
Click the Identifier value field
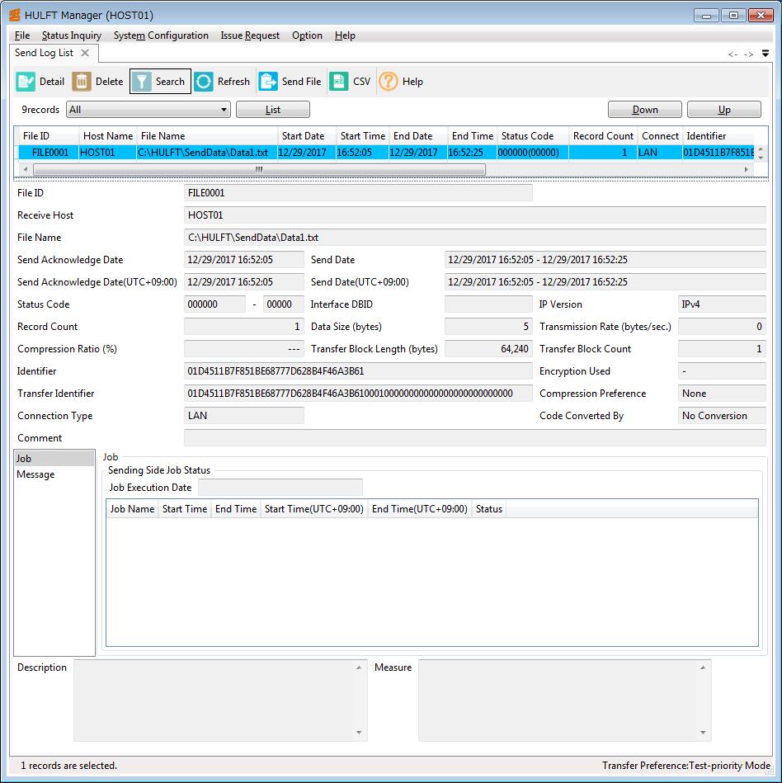tap(358, 371)
